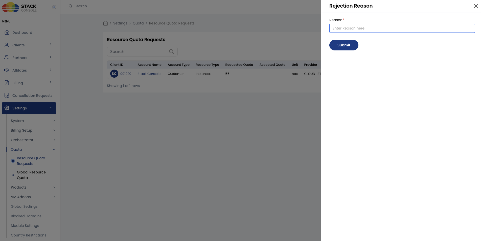The width and height of the screenshot is (481, 241).
Task: Click the Account Name column header
Action: (x=149, y=65)
